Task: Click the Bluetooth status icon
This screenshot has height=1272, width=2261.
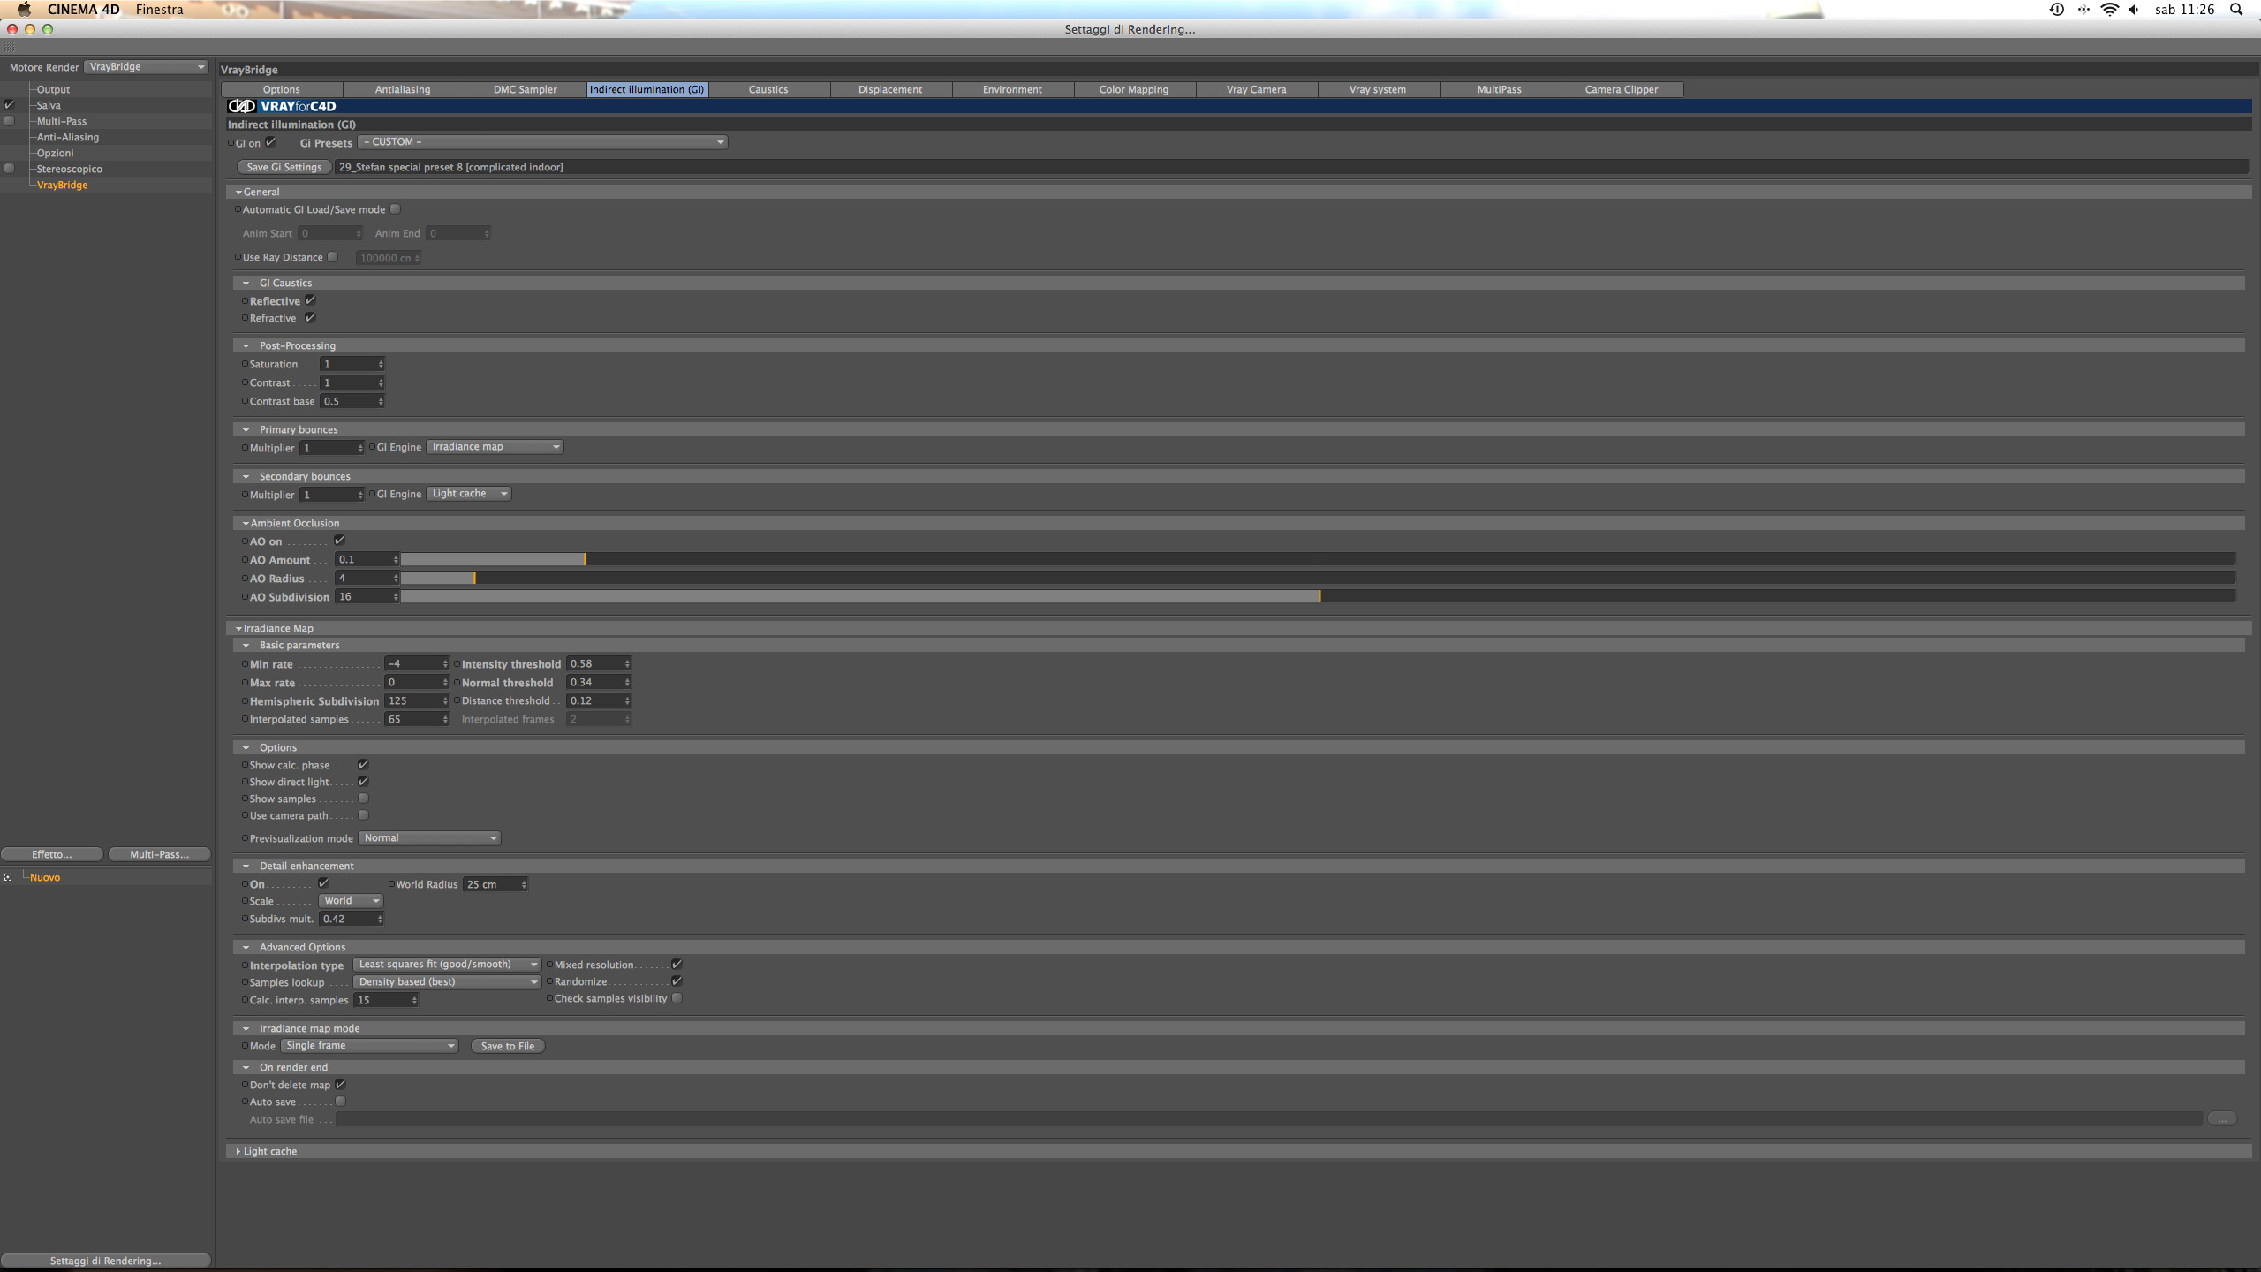Action: [2083, 10]
